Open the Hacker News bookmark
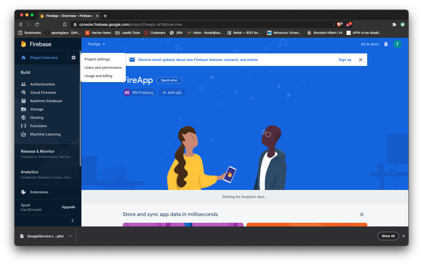 (x=98, y=33)
